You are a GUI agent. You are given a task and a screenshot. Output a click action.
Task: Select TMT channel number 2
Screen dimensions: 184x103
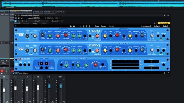(x=46, y=64)
